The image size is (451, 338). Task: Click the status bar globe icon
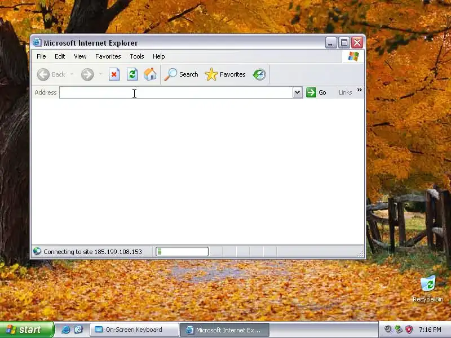coord(37,251)
